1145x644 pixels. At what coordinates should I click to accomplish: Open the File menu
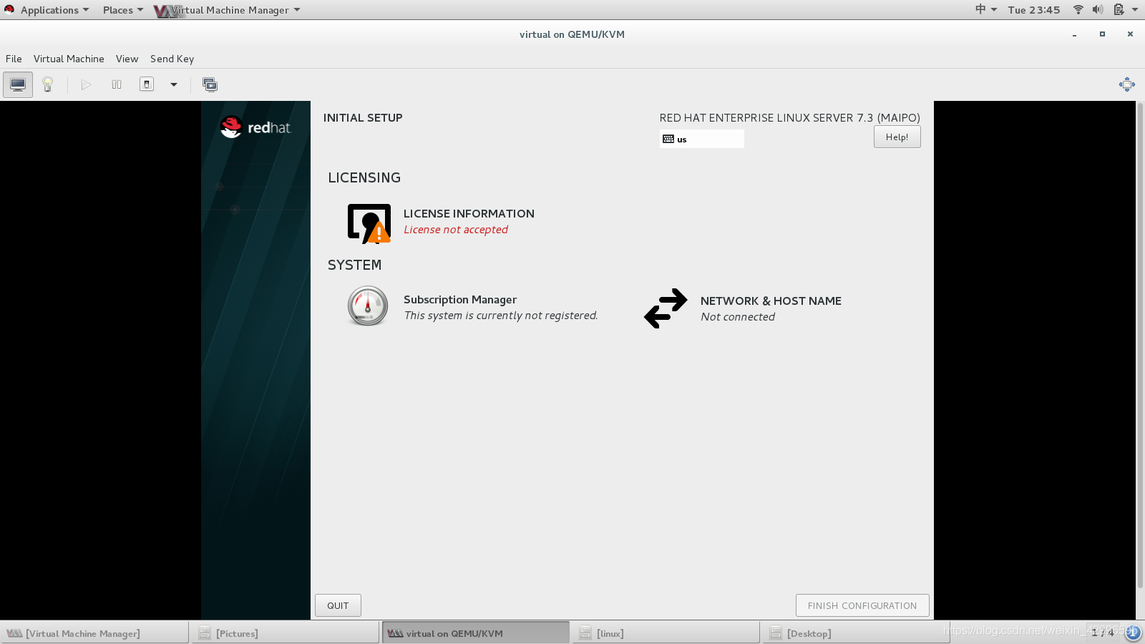[x=14, y=59]
